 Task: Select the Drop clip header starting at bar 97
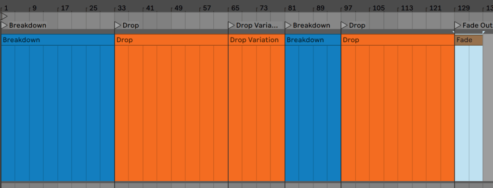pos(398,40)
